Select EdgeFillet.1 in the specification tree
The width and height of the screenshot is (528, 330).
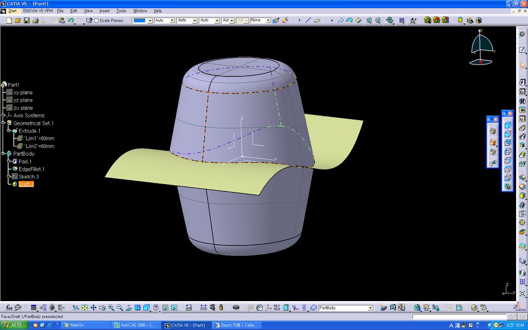(31, 169)
